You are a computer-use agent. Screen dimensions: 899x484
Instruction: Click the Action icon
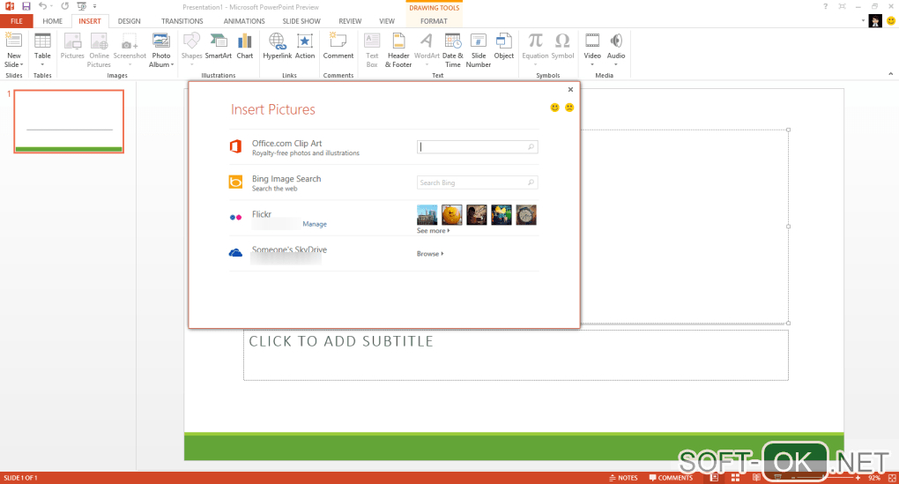click(305, 46)
